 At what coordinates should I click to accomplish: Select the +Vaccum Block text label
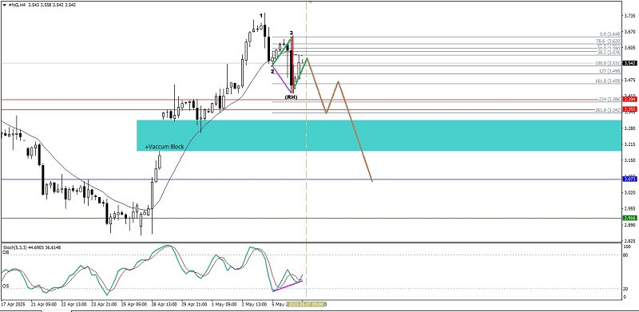coord(165,147)
